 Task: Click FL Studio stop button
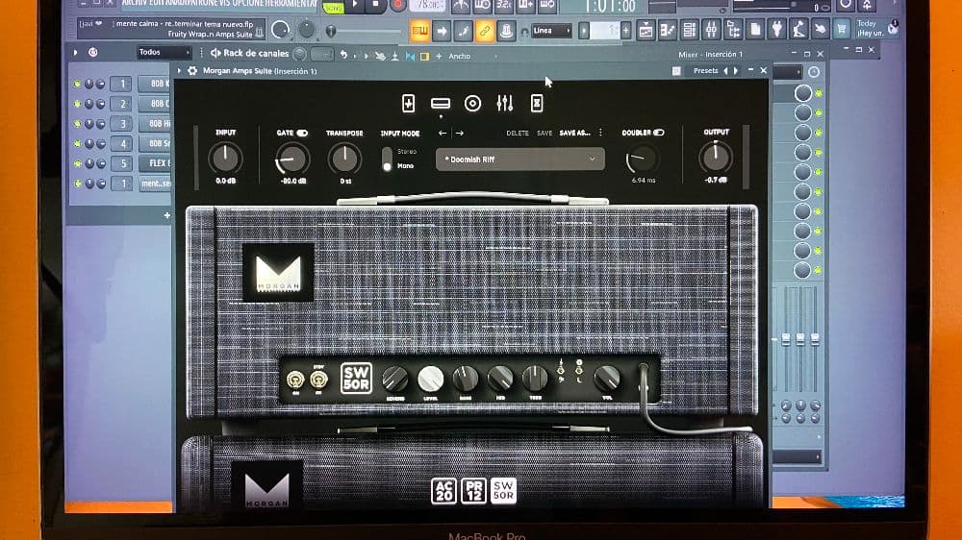pos(376,5)
